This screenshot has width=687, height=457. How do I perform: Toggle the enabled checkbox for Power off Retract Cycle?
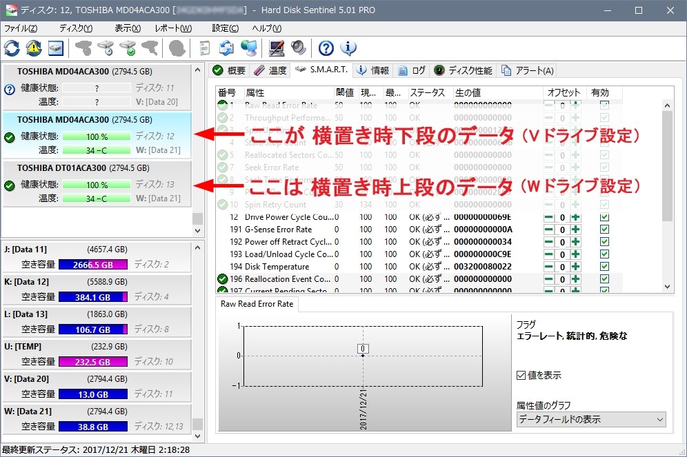click(605, 242)
